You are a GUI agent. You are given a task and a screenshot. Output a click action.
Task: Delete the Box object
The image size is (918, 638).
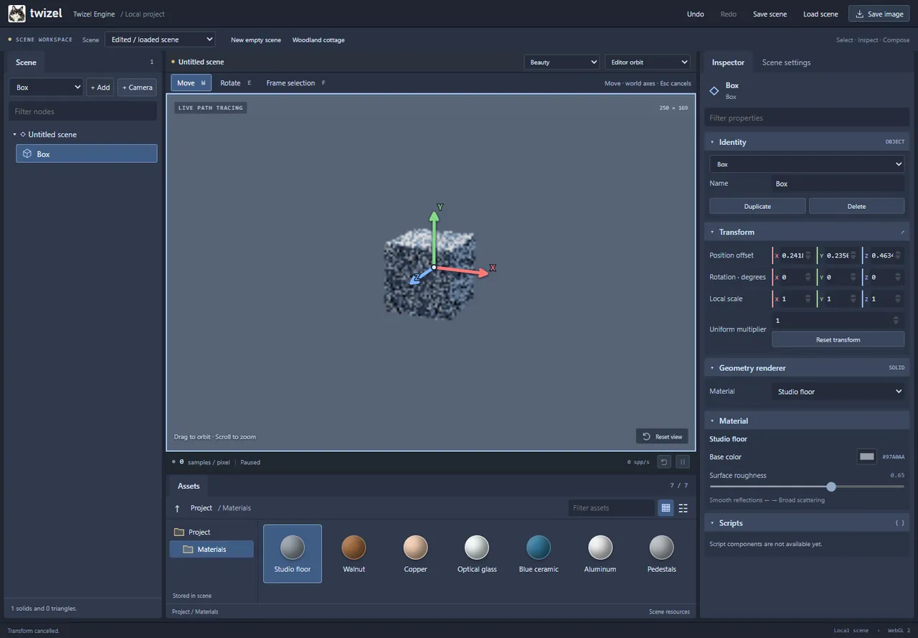[x=856, y=206]
